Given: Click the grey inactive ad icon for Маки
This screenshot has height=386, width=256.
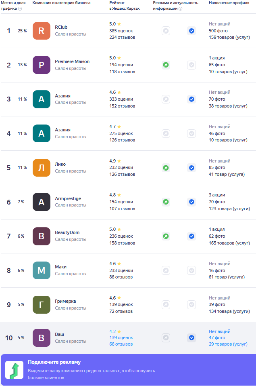Looking at the screenshot, I should 166,270.
